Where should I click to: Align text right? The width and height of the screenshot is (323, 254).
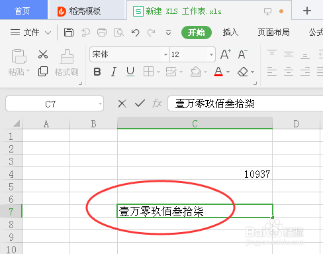coord(305,72)
